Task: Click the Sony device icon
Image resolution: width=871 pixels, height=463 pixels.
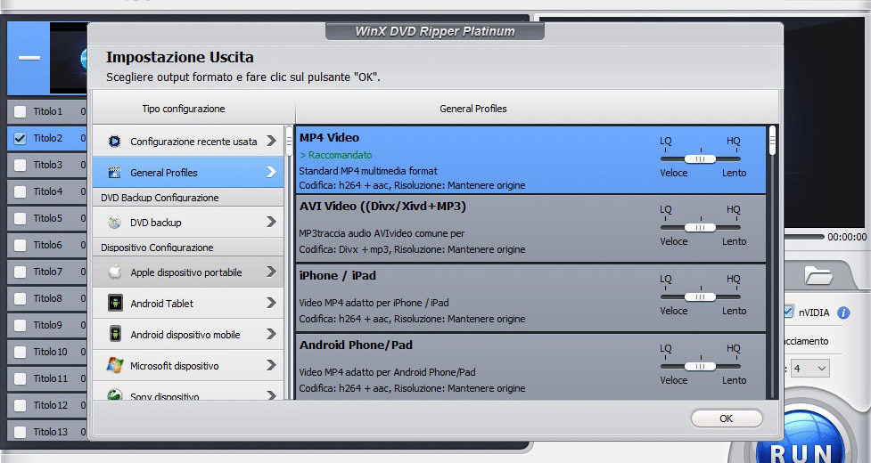Action: tap(114, 395)
